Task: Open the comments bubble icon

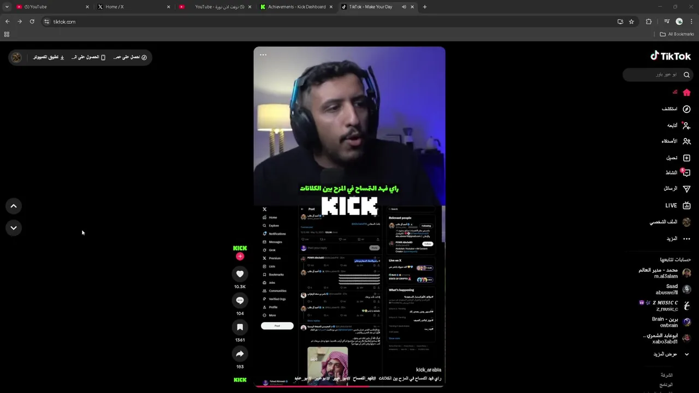Action: coord(240,301)
